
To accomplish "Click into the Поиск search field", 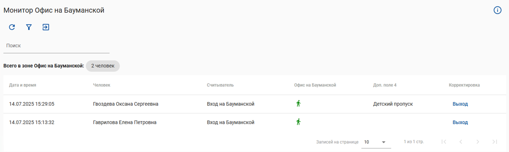I will [x=56, y=46].
